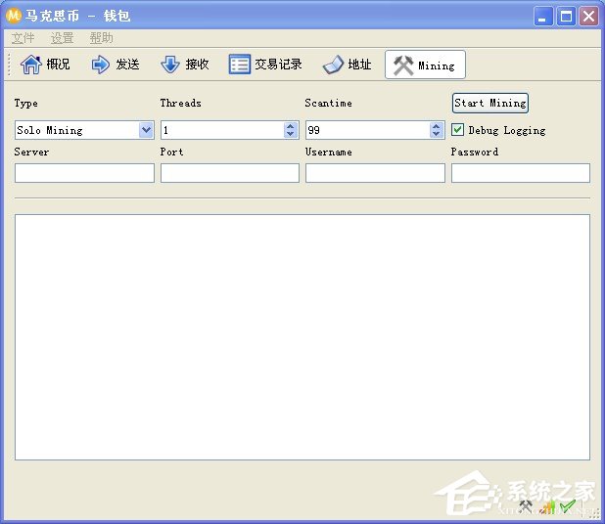605x524 pixels.
Task: Toggle the Debug Logging checkbox
Action: pyautogui.click(x=457, y=130)
